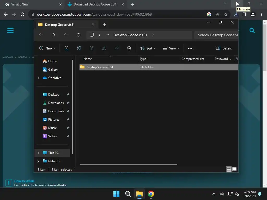
Task: Click the File Explorer taskbar icon
Action: (139, 194)
